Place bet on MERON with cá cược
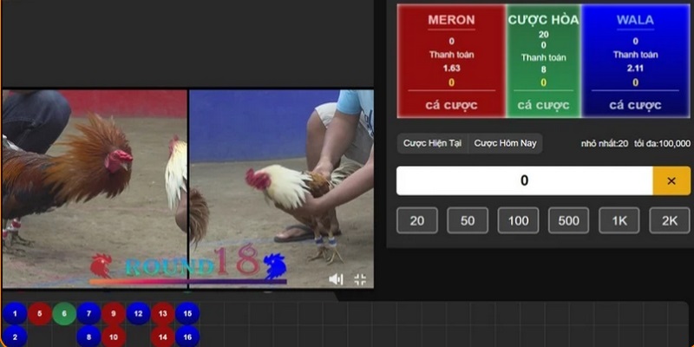694x347 pixels. 451,104
